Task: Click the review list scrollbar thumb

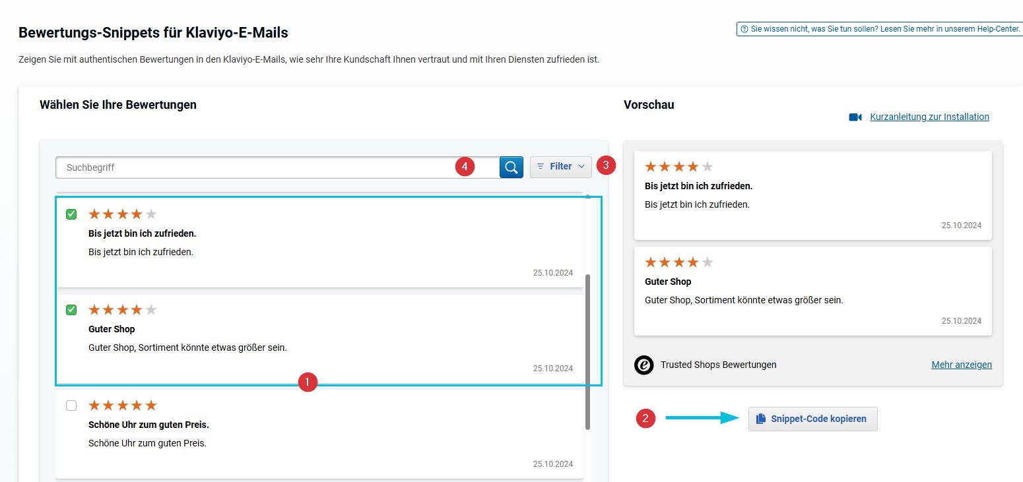Action: [x=587, y=353]
